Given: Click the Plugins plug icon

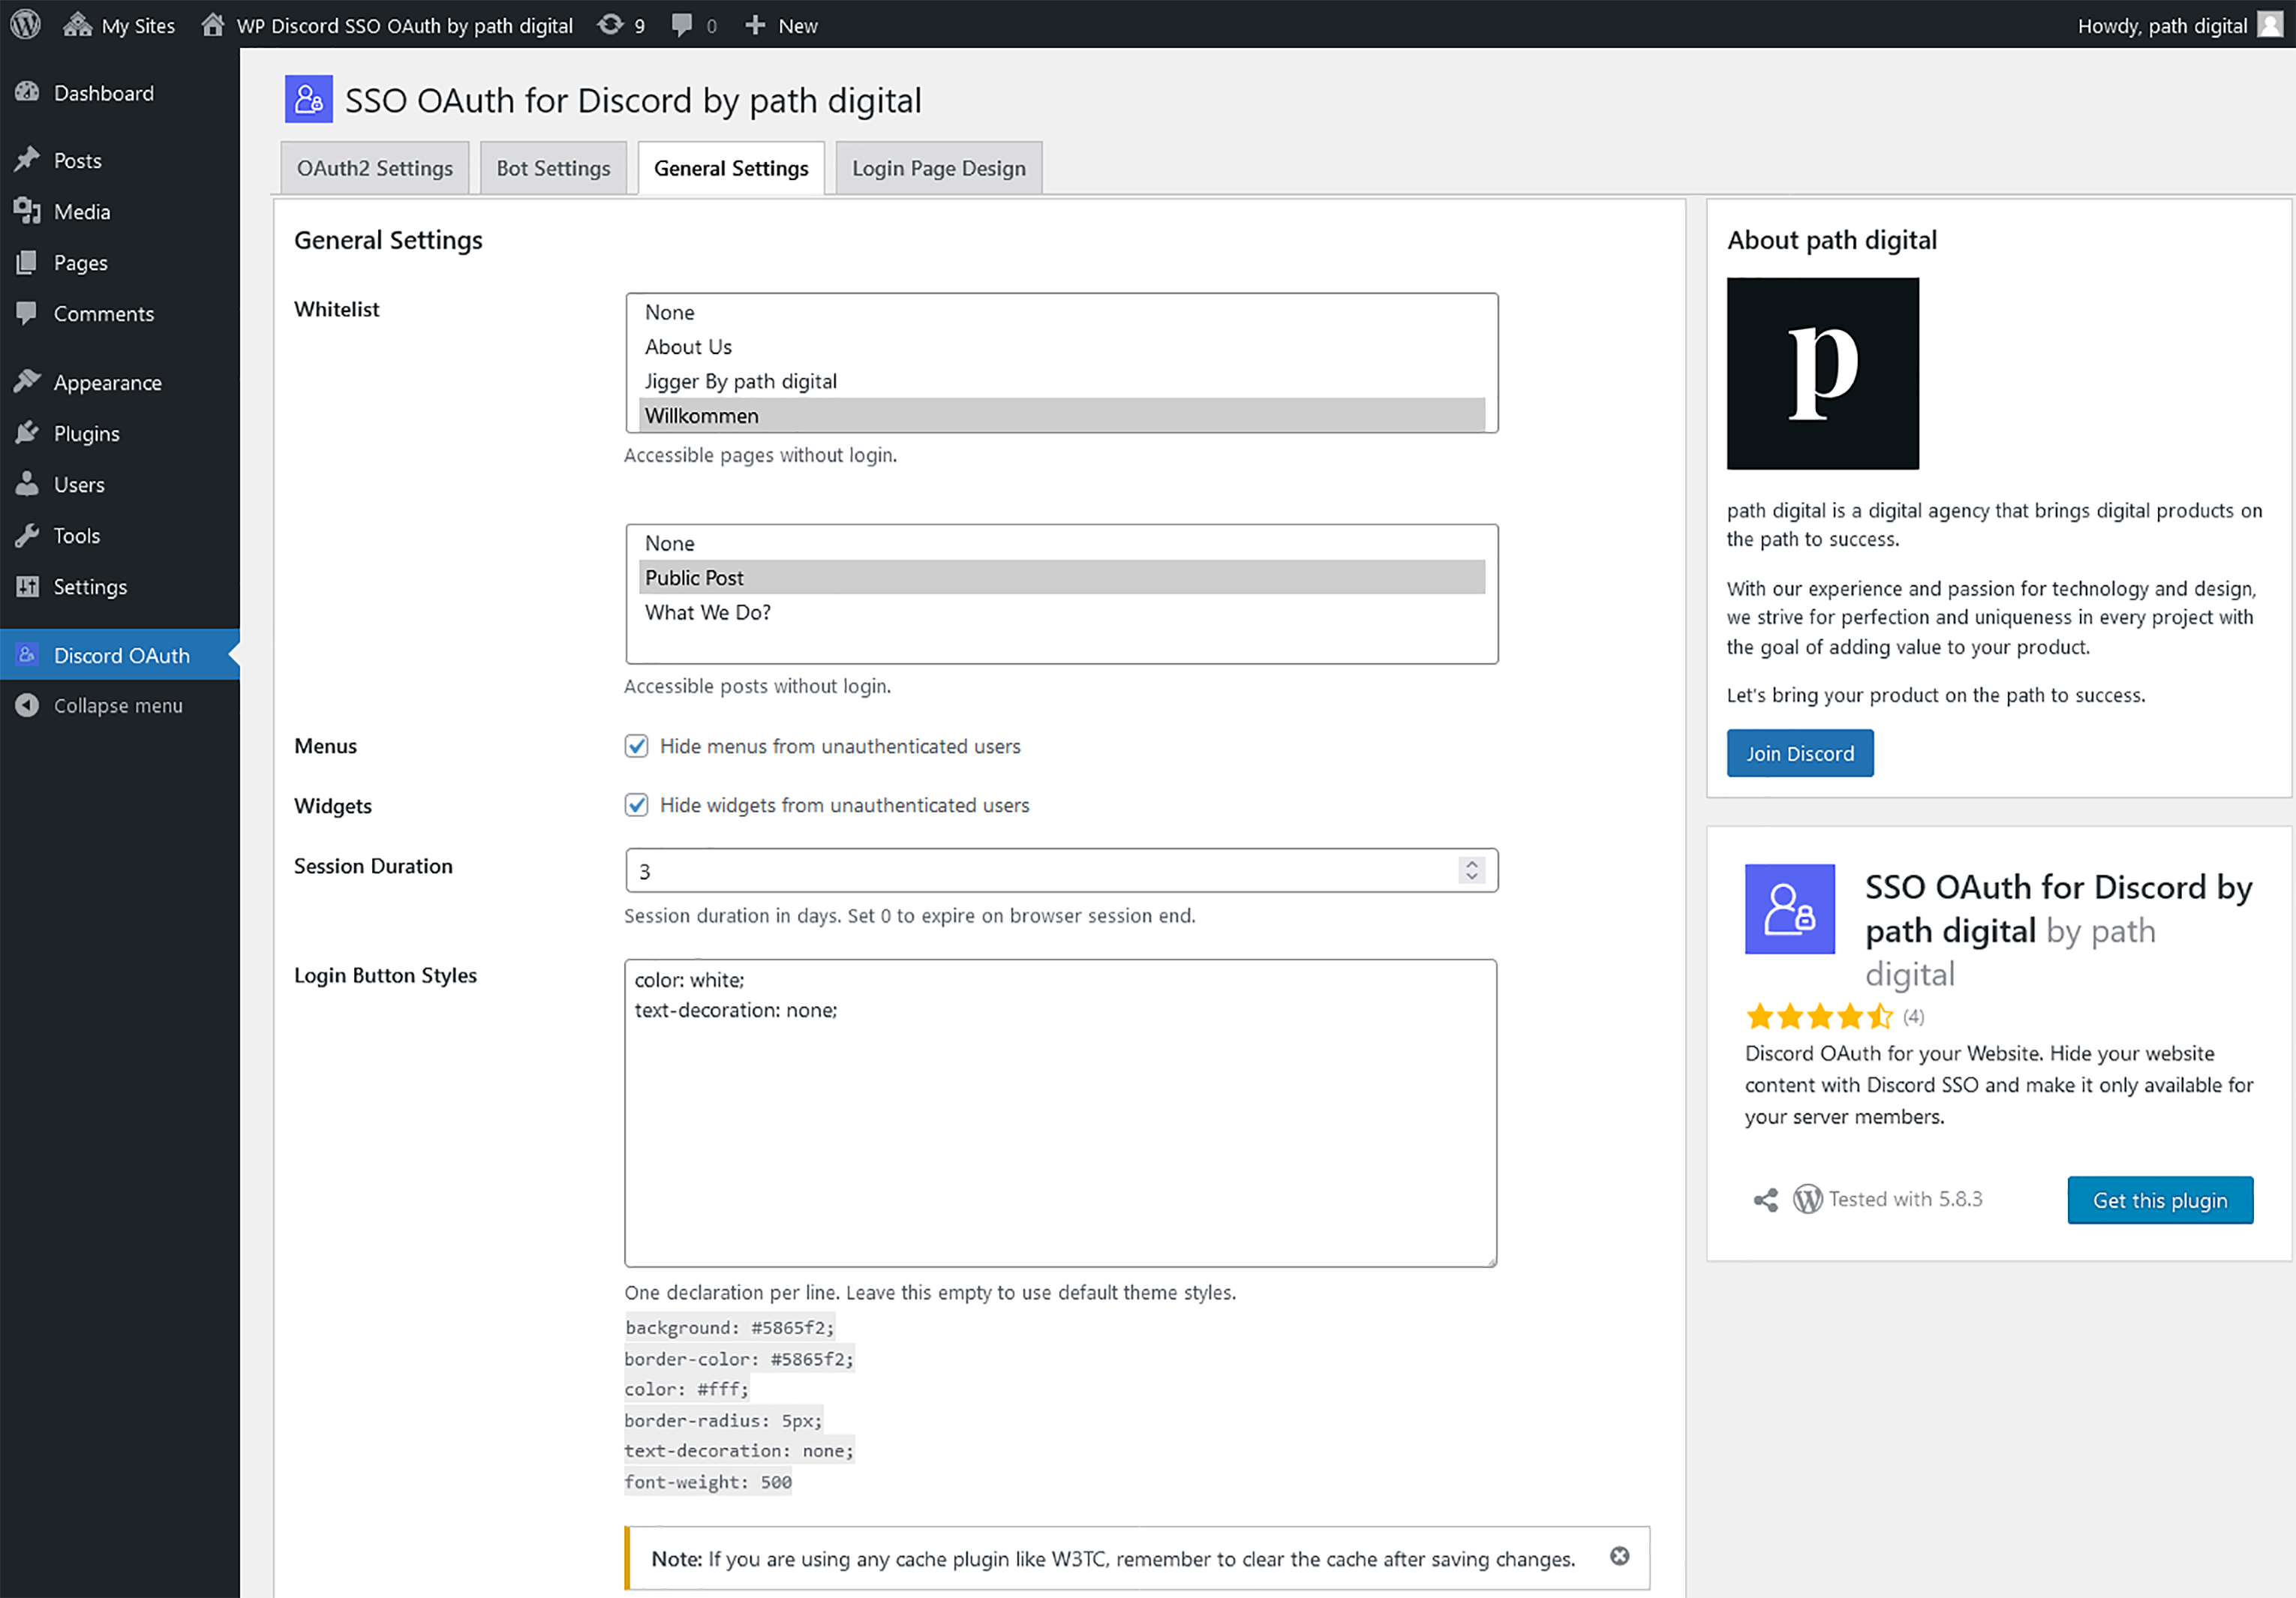Looking at the screenshot, I should click(27, 433).
